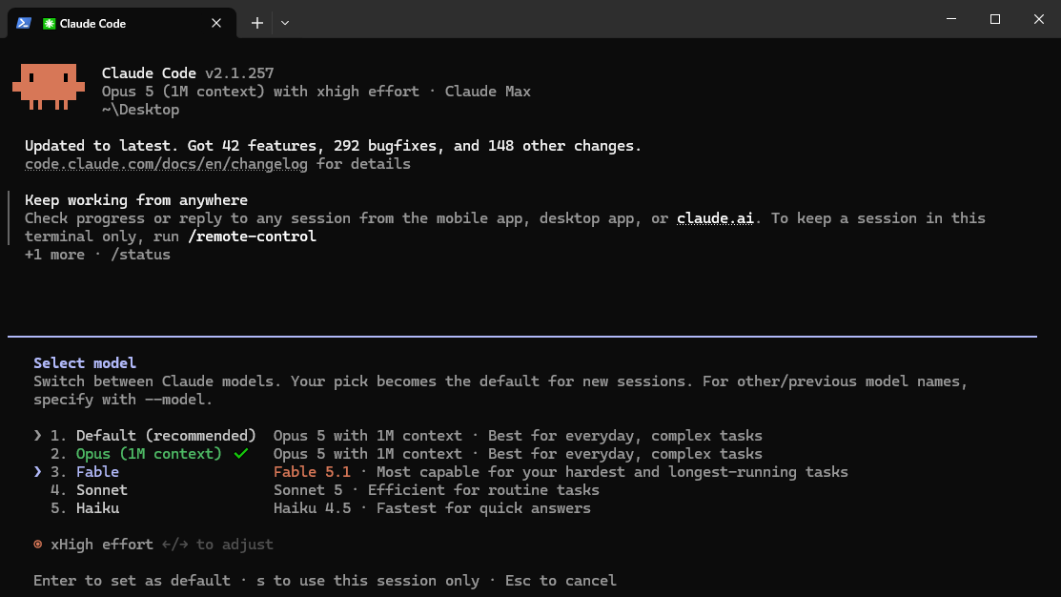The image size is (1061, 597).
Task: Click the chevron beside Default (recommended)
Action: 38,435
